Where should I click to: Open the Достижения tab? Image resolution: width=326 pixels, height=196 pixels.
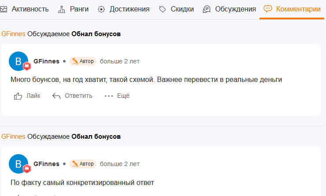click(x=123, y=9)
